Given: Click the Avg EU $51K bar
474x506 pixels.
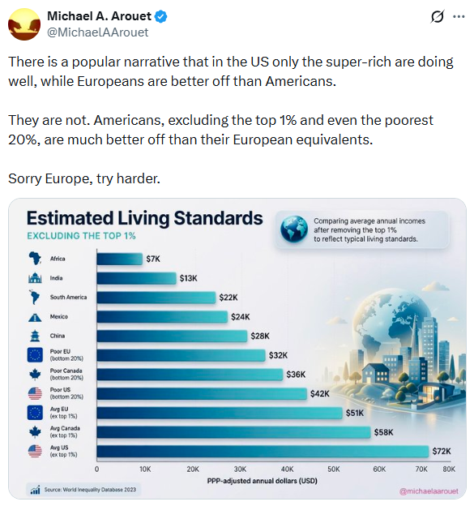Looking at the screenshot, I should pyautogui.click(x=220, y=413).
